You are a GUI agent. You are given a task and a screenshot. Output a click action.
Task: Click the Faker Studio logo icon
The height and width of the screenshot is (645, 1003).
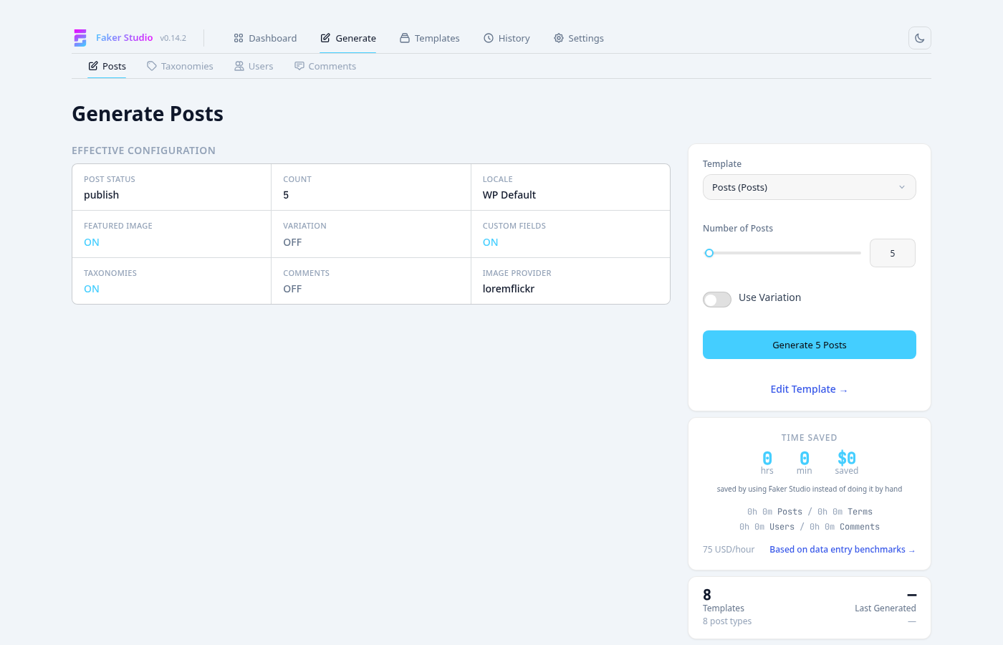pyautogui.click(x=80, y=38)
